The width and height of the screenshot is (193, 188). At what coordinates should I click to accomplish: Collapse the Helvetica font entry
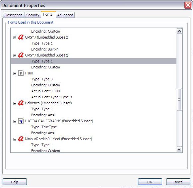click(x=15, y=103)
